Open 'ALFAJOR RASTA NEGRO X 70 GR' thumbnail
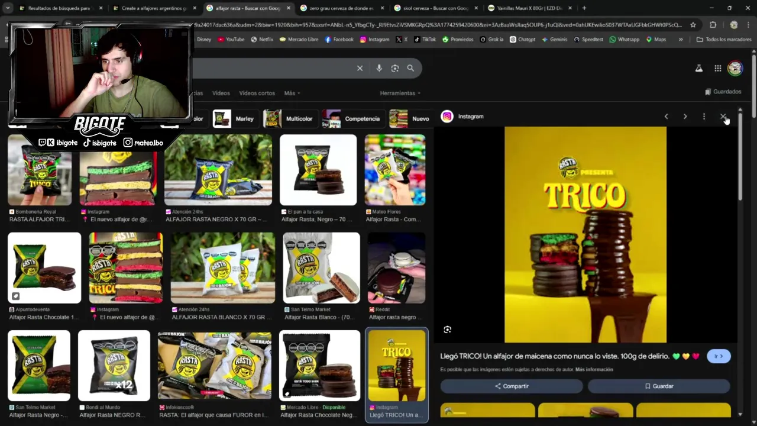This screenshot has height=426, width=757. 218,170
